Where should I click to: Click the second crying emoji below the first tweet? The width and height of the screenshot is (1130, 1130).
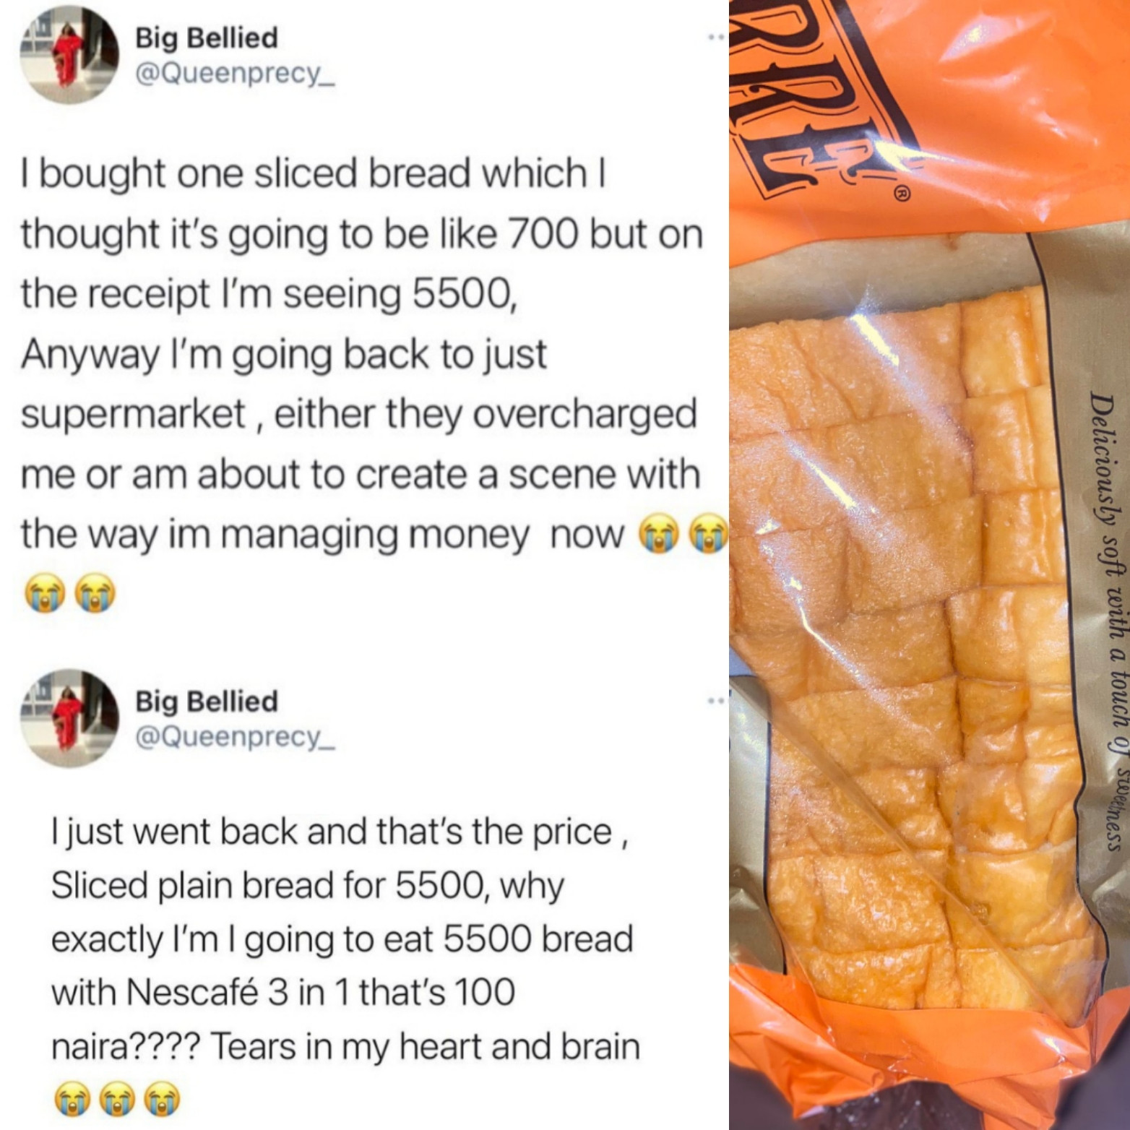96,594
